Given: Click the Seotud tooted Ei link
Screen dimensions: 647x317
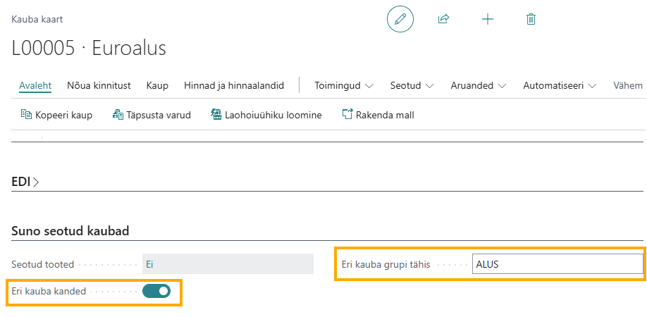Looking at the screenshot, I should coord(149,264).
